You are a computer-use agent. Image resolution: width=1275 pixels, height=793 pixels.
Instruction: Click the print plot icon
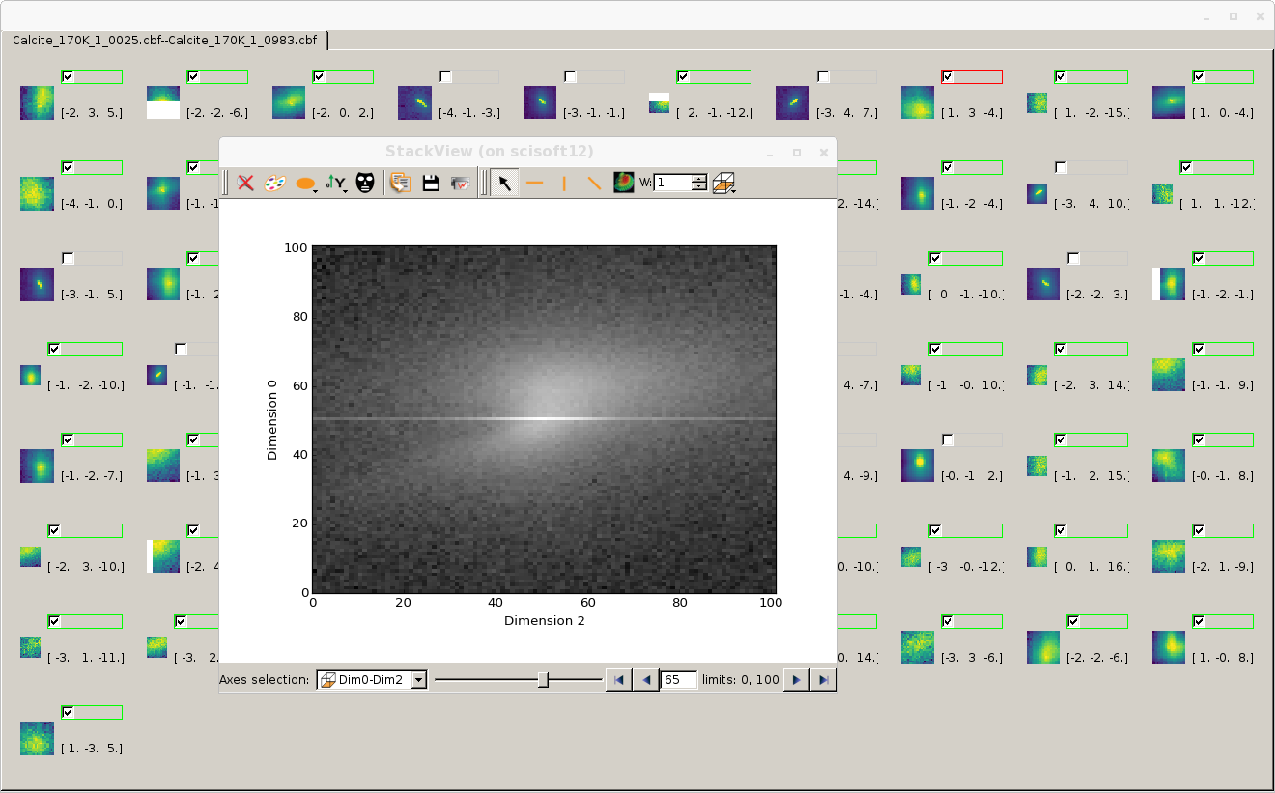tap(460, 183)
